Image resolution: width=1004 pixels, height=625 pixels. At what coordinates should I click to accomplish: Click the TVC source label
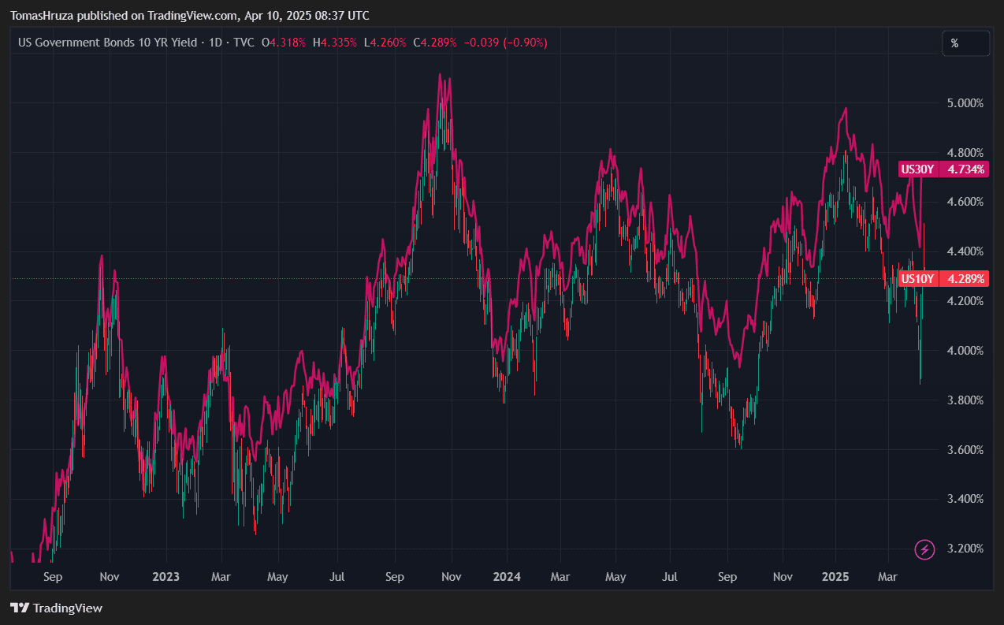[244, 43]
